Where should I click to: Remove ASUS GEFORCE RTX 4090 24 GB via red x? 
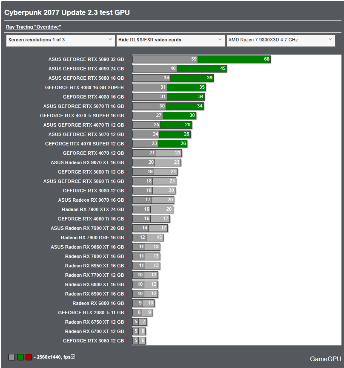coord(127,69)
